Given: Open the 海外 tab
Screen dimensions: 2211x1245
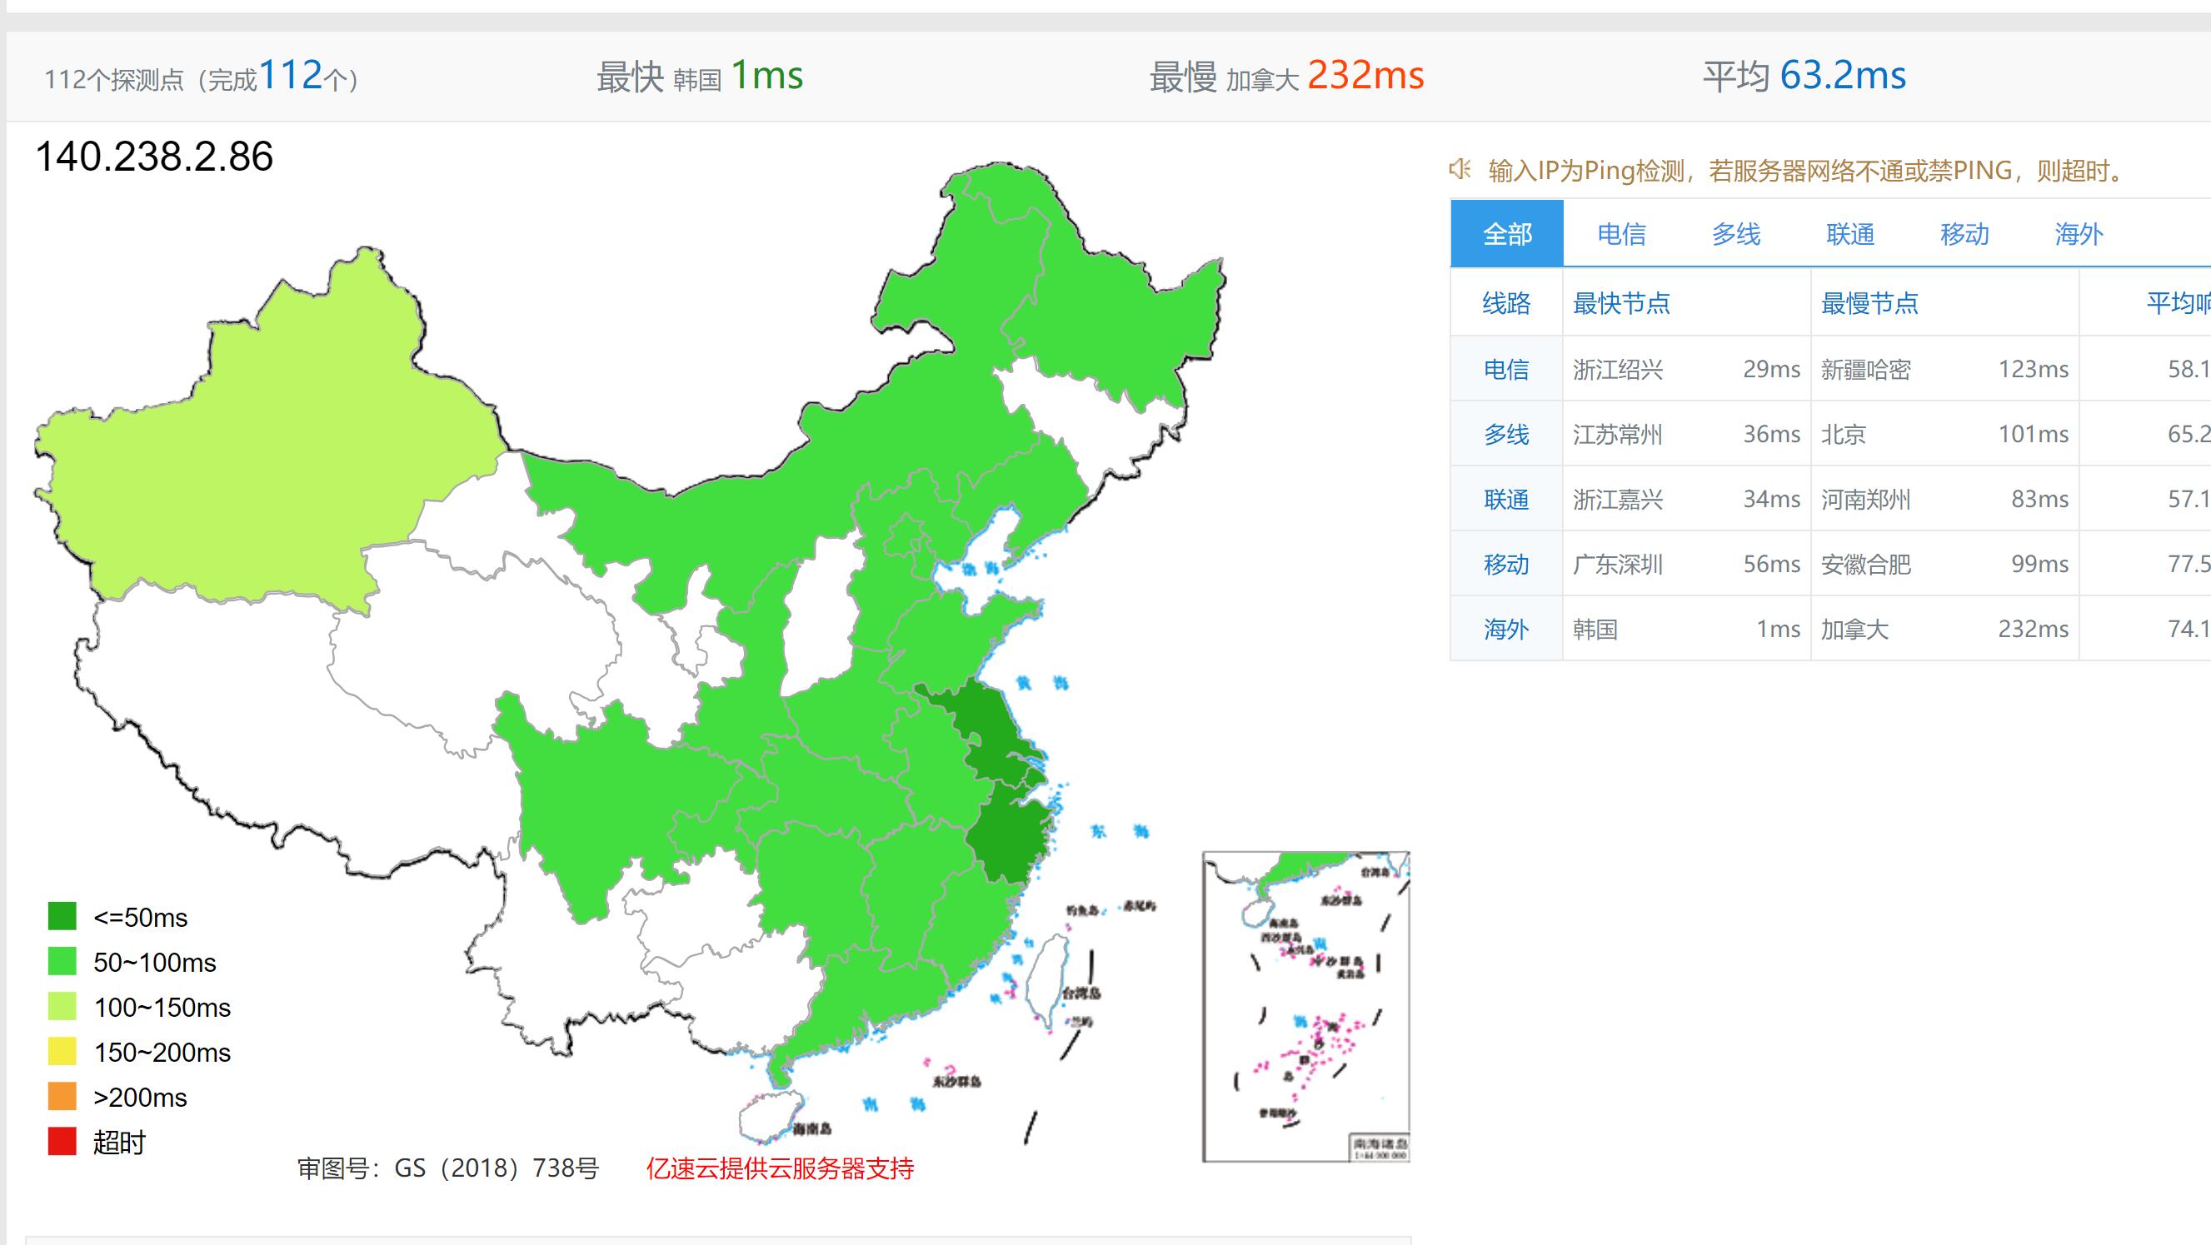Looking at the screenshot, I should pos(2078,234).
